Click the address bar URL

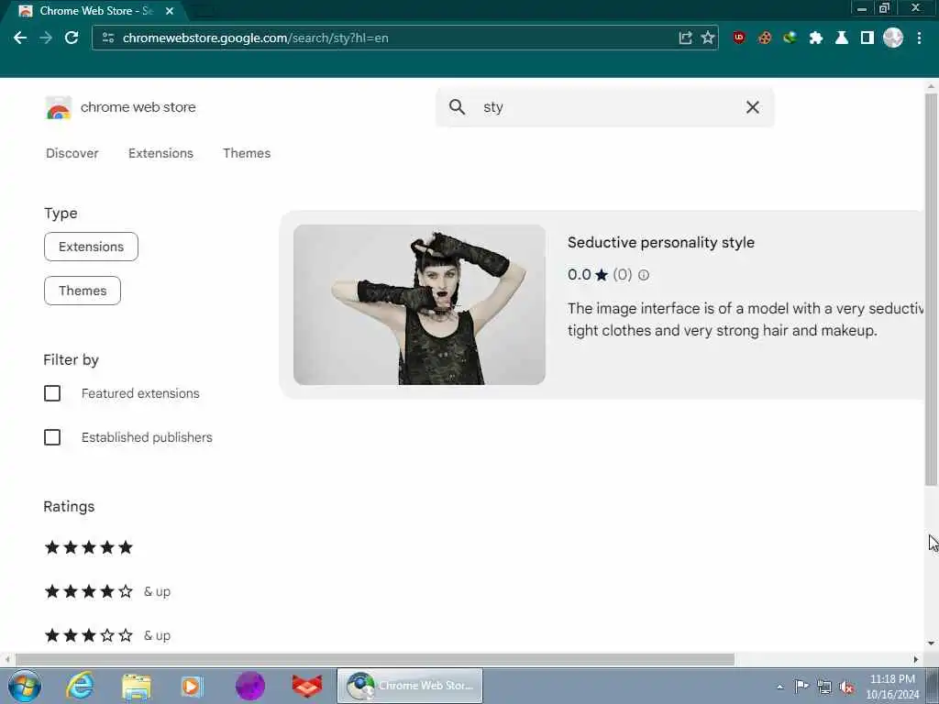[x=256, y=38]
